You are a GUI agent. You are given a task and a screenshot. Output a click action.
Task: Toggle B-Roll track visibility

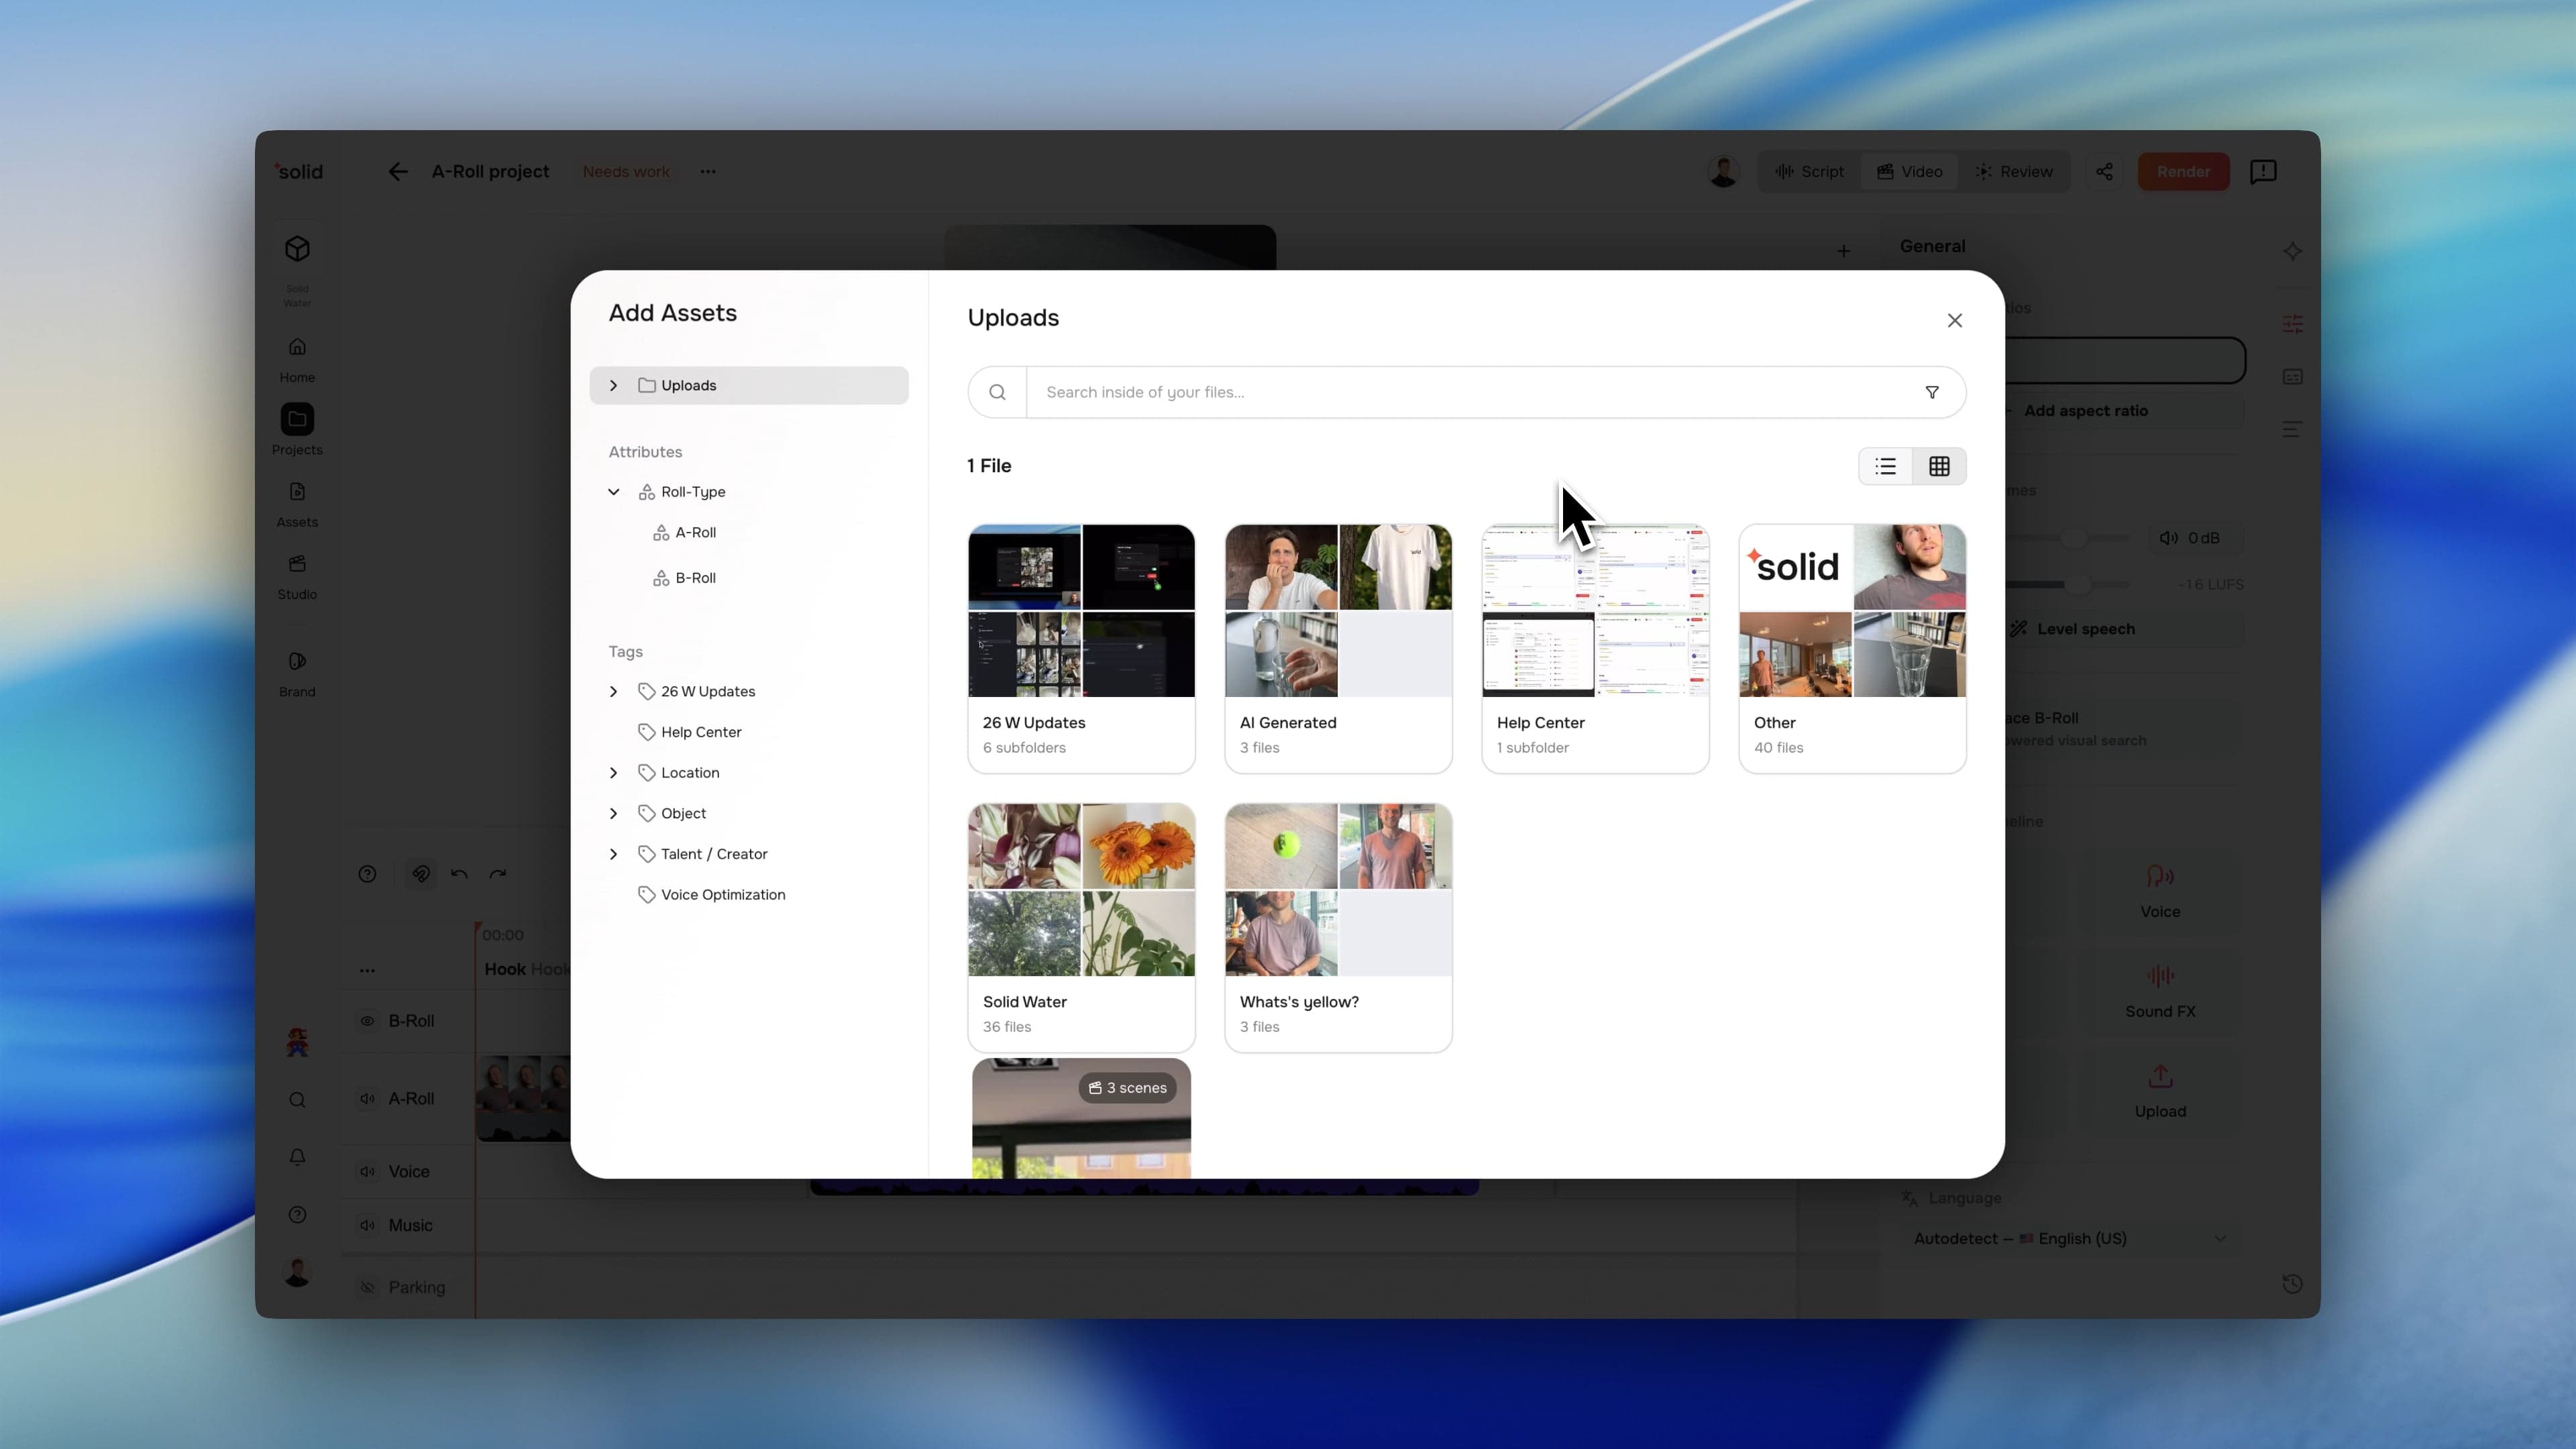(367, 1021)
